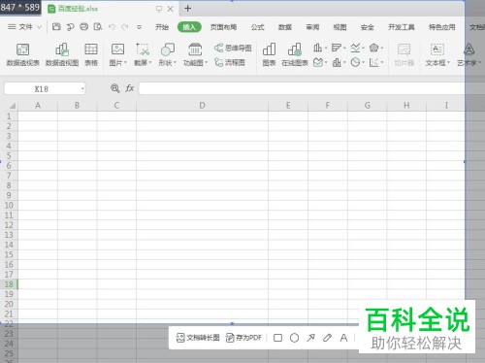Insert a 流程图 flowchart
This screenshot has height=363, width=485.
click(x=230, y=62)
